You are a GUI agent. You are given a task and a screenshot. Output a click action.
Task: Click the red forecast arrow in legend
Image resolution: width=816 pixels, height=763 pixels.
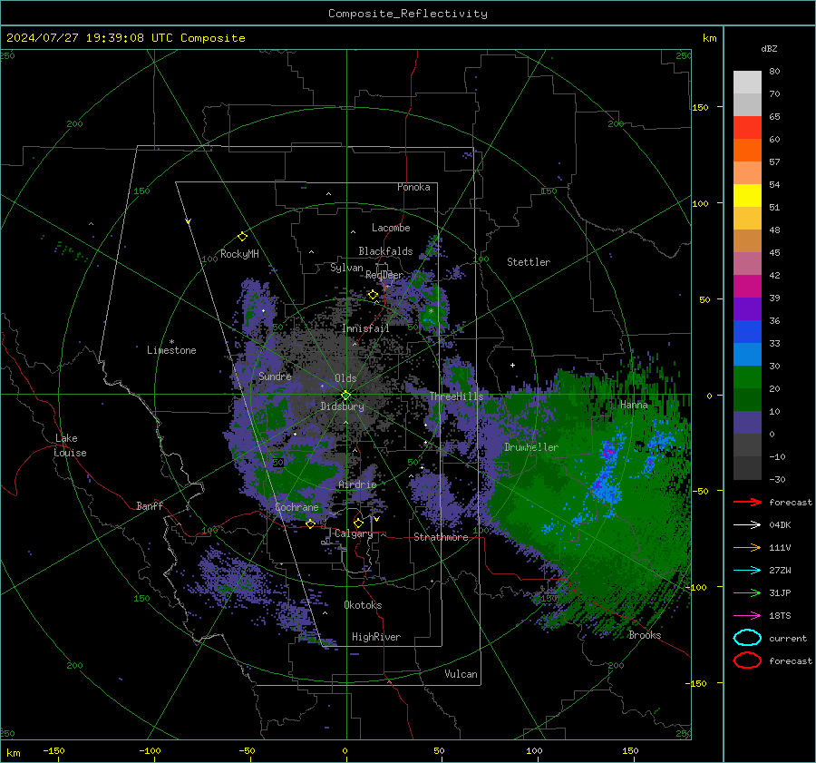click(x=747, y=502)
